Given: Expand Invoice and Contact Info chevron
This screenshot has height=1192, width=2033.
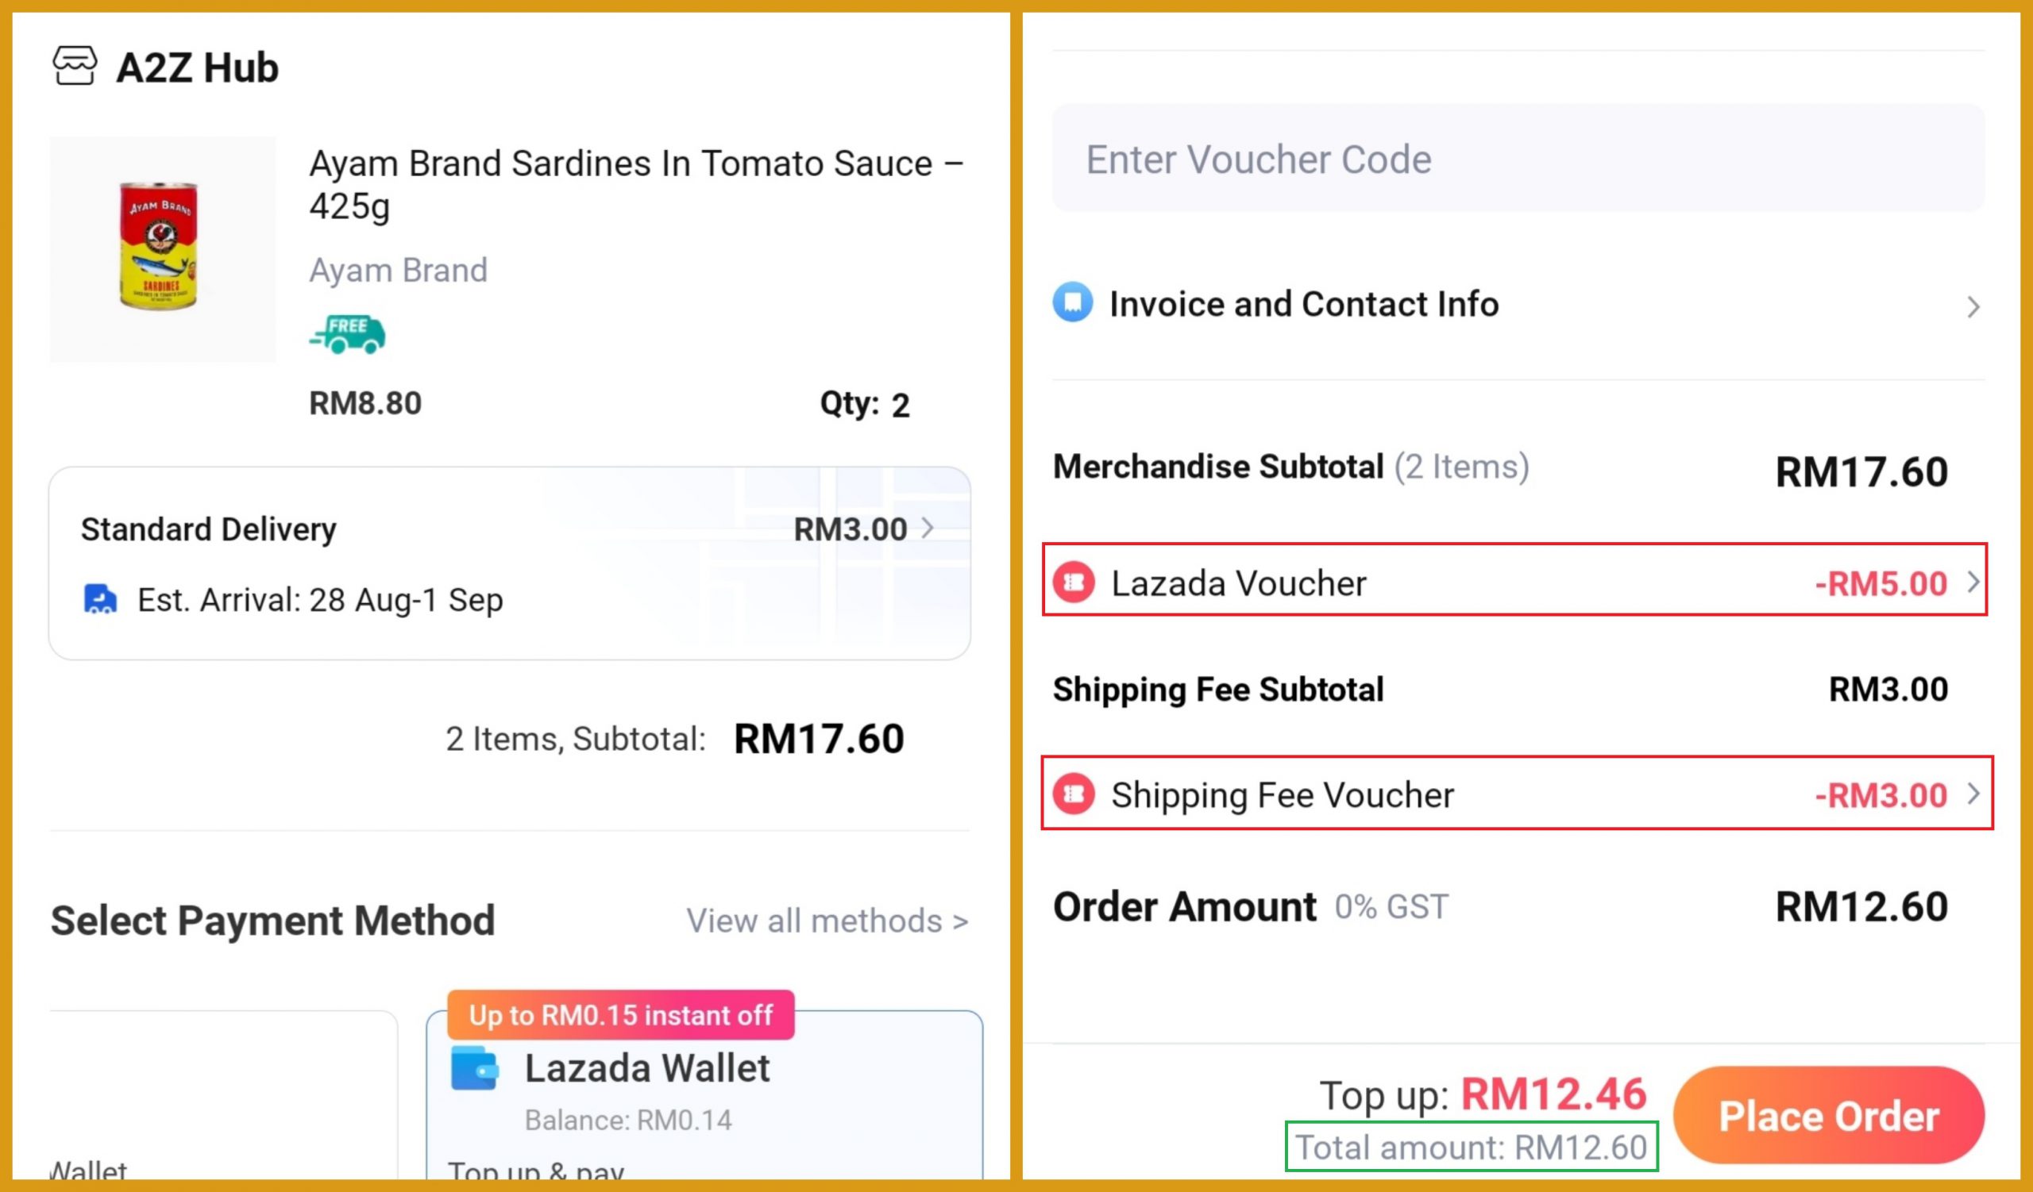Looking at the screenshot, I should [1973, 306].
